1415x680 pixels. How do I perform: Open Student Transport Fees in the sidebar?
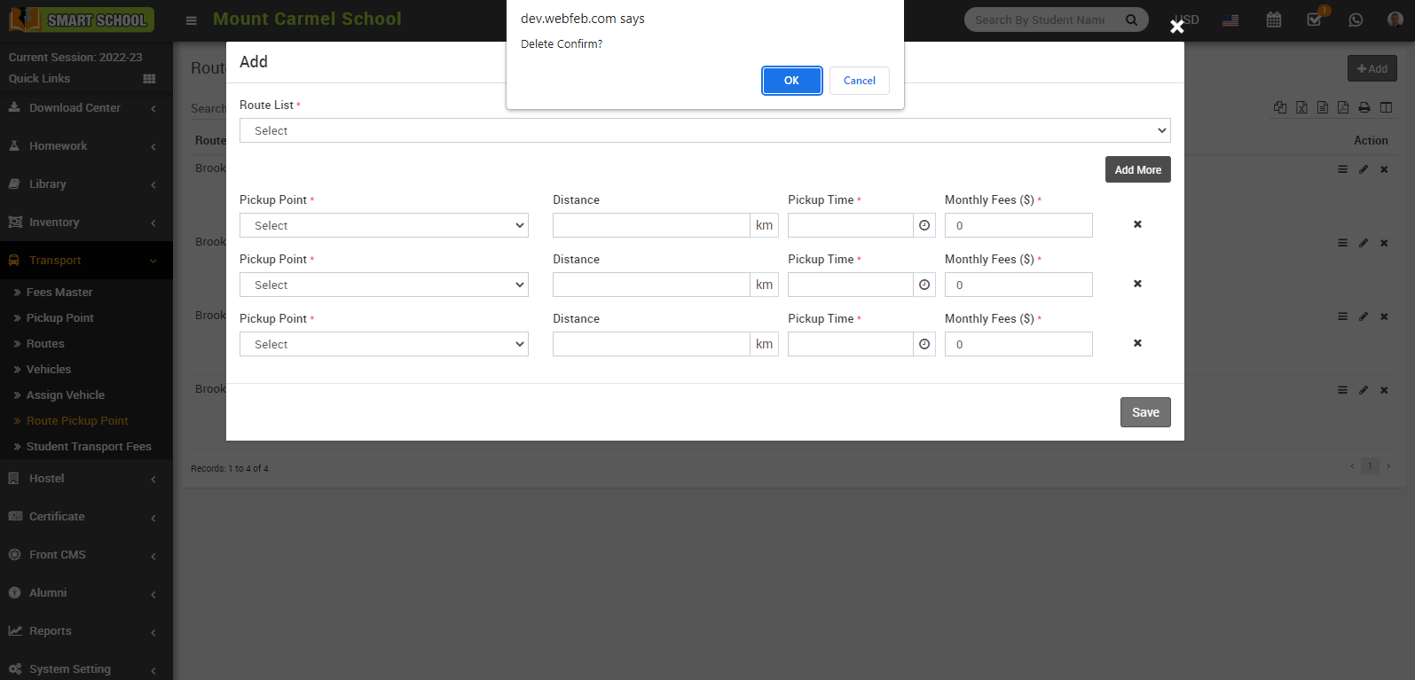coord(89,447)
